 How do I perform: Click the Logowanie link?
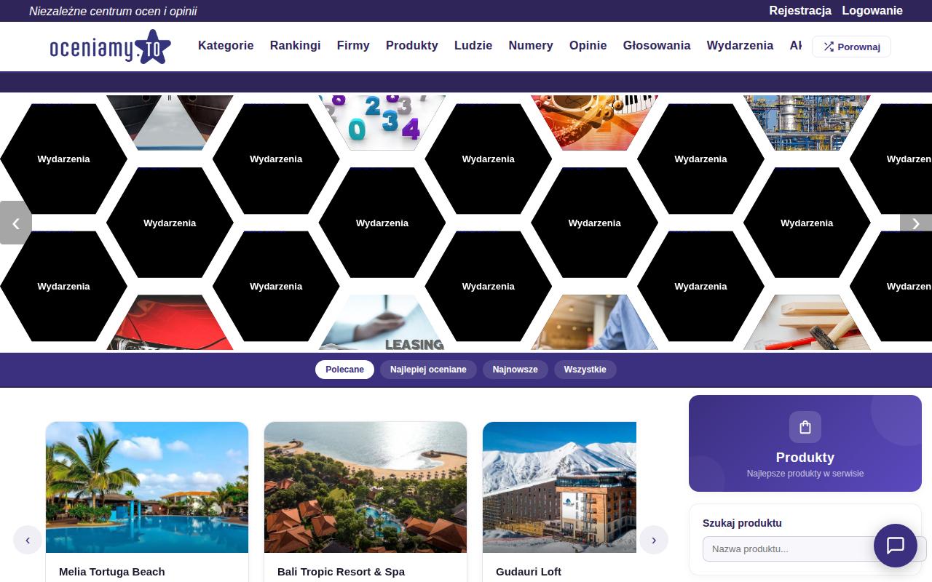point(872,10)
